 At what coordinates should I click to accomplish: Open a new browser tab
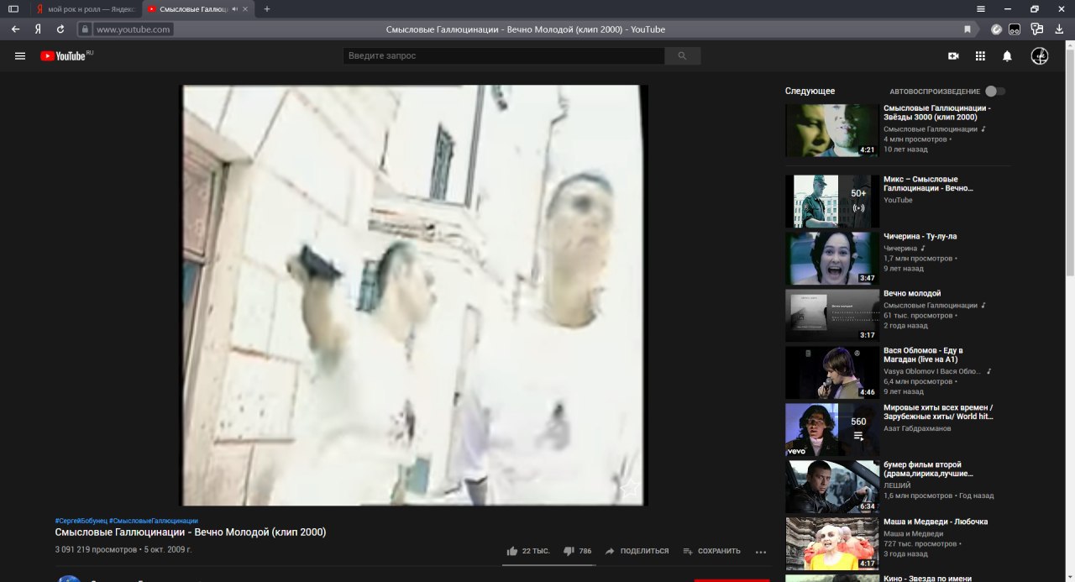(x=267, y=8)
